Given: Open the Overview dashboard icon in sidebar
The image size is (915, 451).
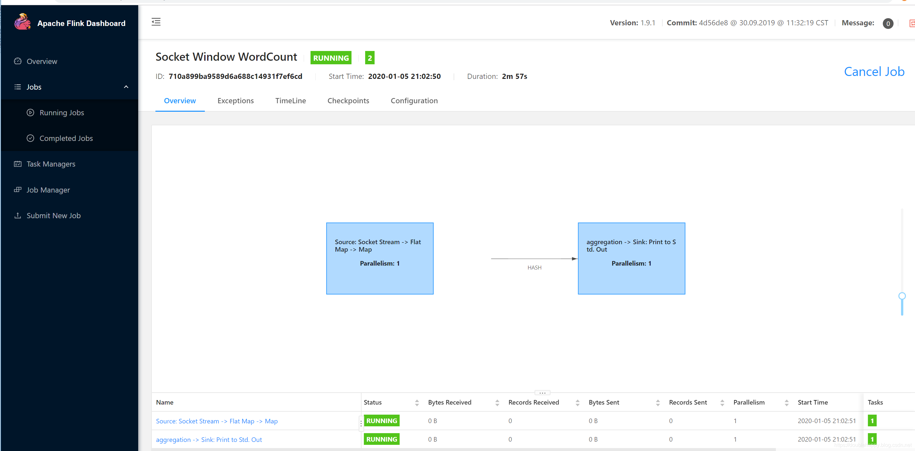Looking at the screenshot, I should tap(18, 61).
